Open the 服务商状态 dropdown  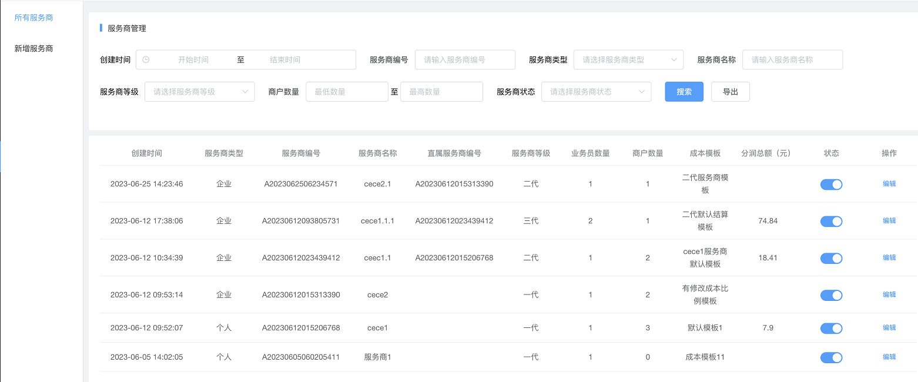point(595,92)
